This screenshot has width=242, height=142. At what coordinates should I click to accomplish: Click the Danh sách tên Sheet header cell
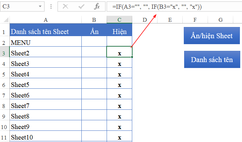tap(46, 32)
